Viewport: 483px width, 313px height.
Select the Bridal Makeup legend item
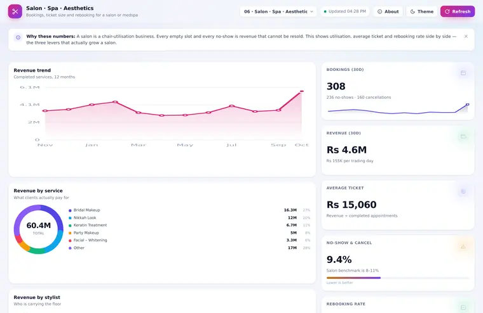click(x=189, y=210)
